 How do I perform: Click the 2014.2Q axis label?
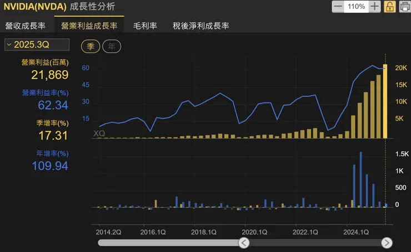(108, 232)
